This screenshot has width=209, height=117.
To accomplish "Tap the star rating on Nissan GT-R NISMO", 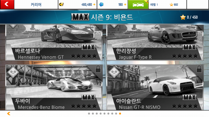I will pyautogui.click(x=185, y=106).
